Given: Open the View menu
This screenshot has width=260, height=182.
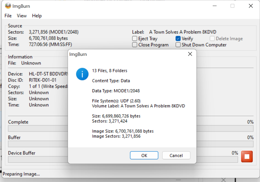Looking at the screenshot, I should click(x=22, y=16).
